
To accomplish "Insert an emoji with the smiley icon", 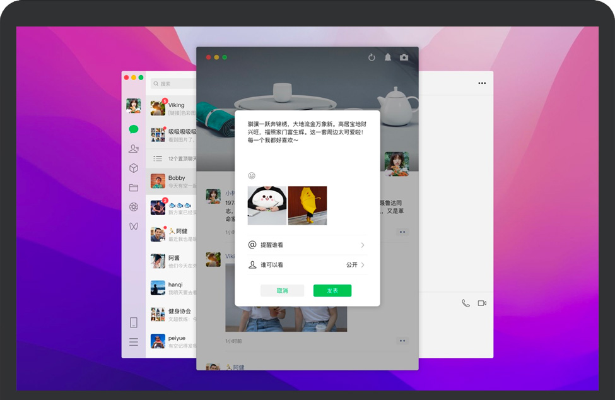I will (252, 175).
